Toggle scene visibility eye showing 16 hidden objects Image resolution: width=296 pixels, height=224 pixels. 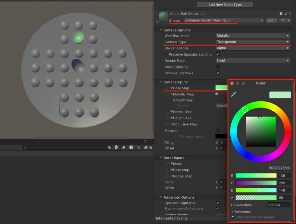(146, 147)
